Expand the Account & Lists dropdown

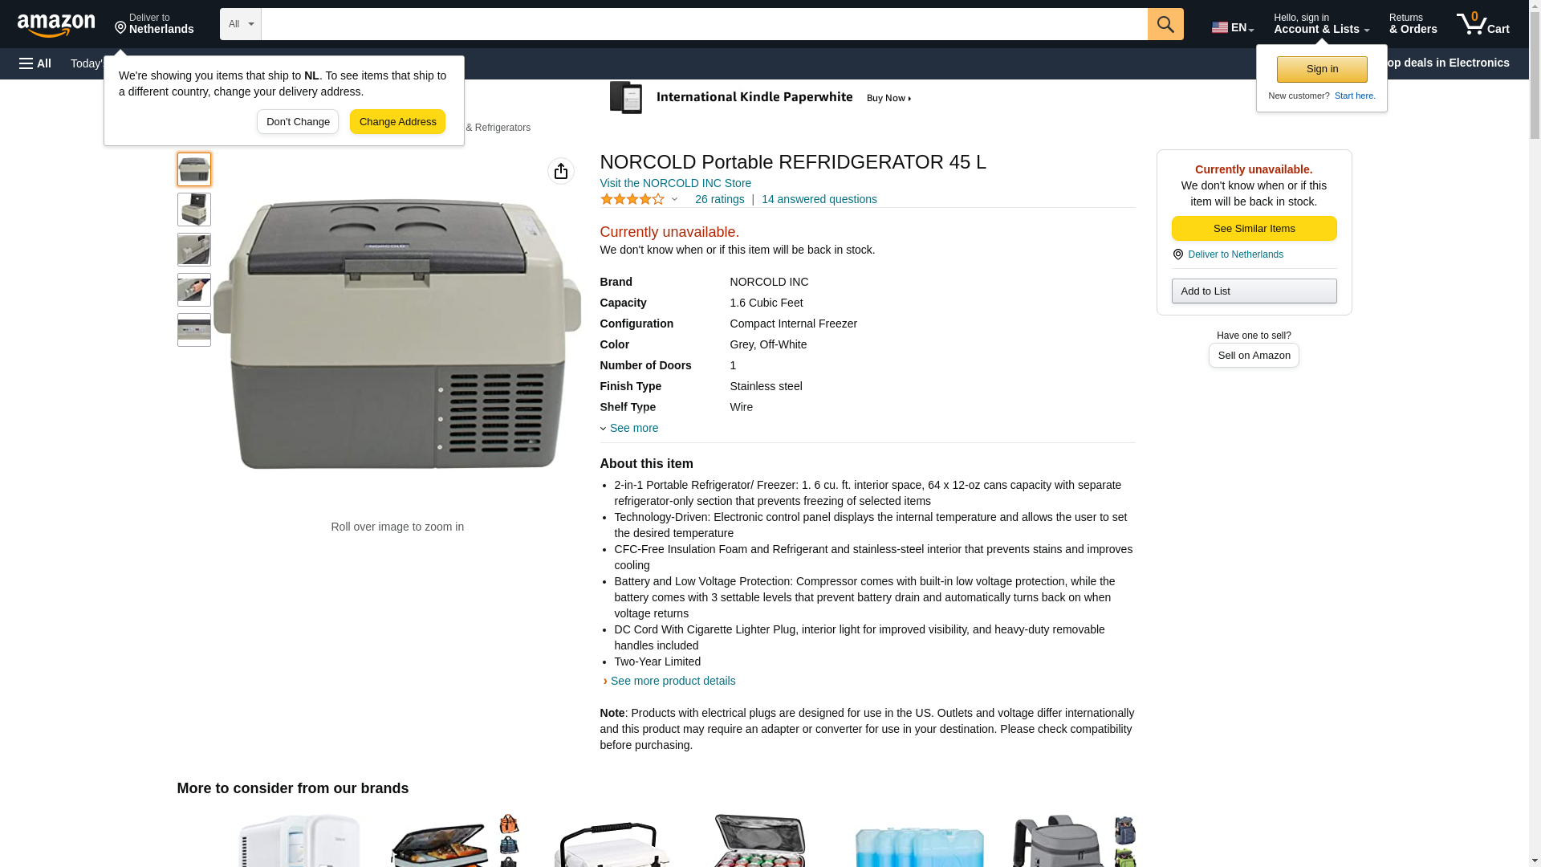(x=1321, y=24)
